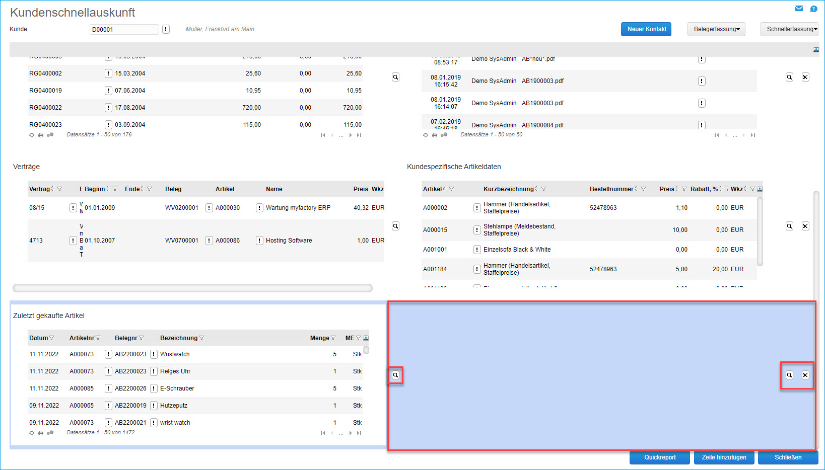Sort article data by Preis column

point(677,189)
